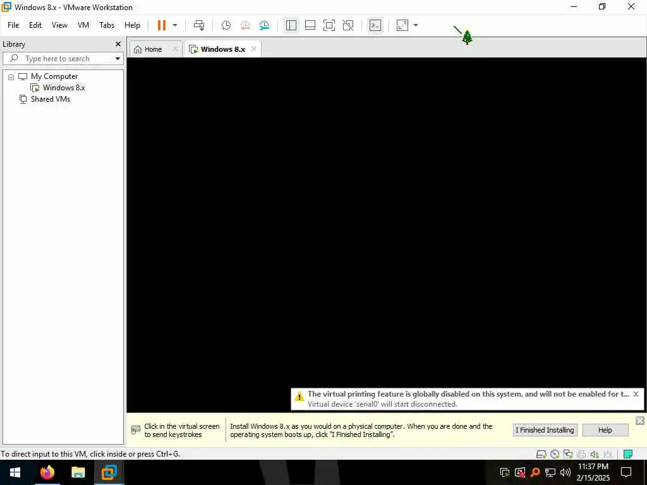Screen dimensions: 647x485
Task: Open the stretch display dropdown arrow
Action: click(x=416, y=25)
